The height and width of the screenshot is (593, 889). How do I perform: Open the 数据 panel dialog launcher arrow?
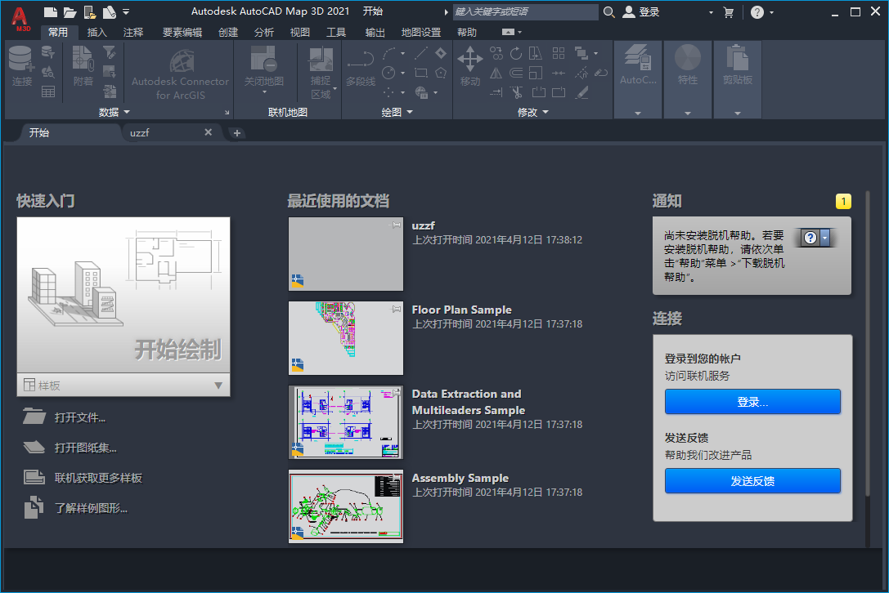[x=227, y=113]
